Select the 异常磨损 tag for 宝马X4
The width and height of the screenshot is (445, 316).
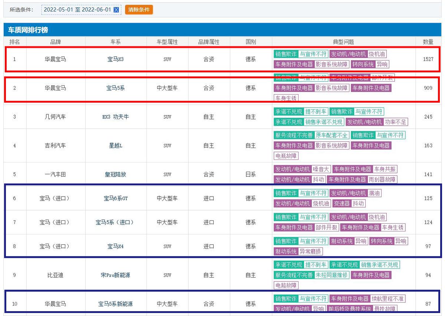pos(310,251)
